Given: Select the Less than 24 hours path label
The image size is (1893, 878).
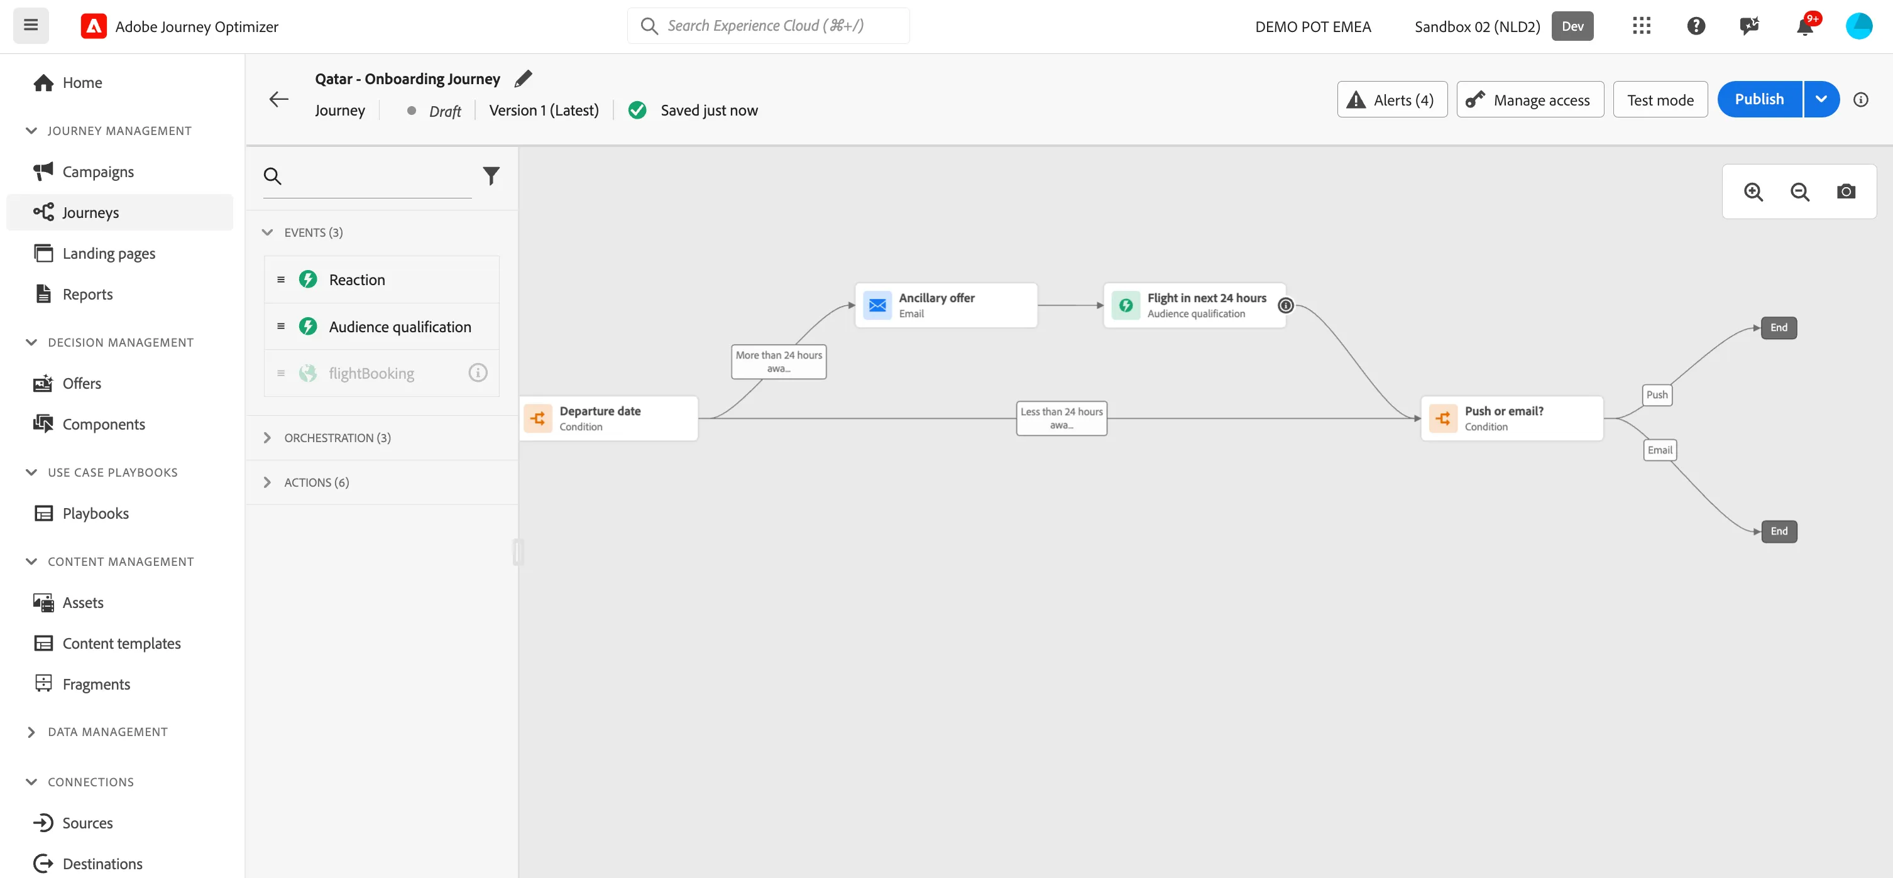Looking at the screenshot, I should point(1061,418).
